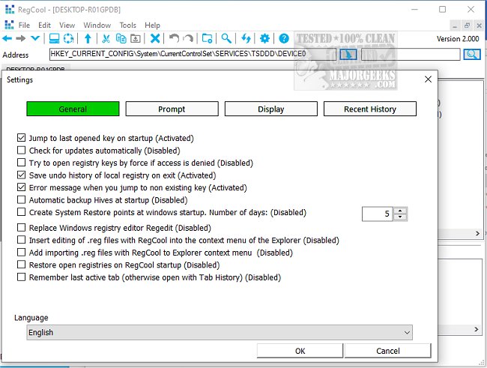Restore the inner MDI child window
Image resolution: width=487 pixels, height=368 pixels.
click(467, 25)
